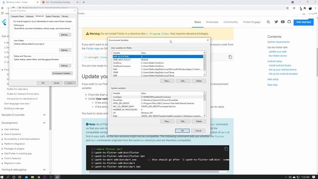Image resolution: width=318 pixels, height=179 pixels.
Task: Click OK in System Properties dialog
Action: pyautogui.click(x=43, y=83)
